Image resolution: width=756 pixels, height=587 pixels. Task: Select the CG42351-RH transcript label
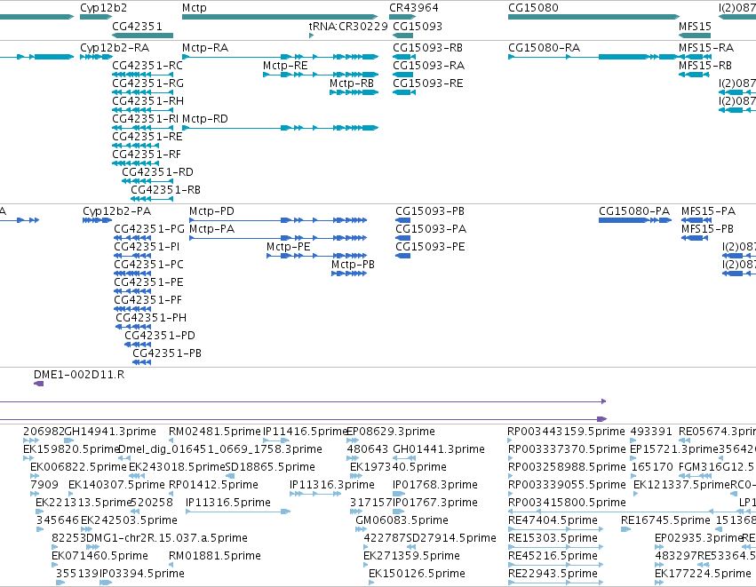coord(148,101)
